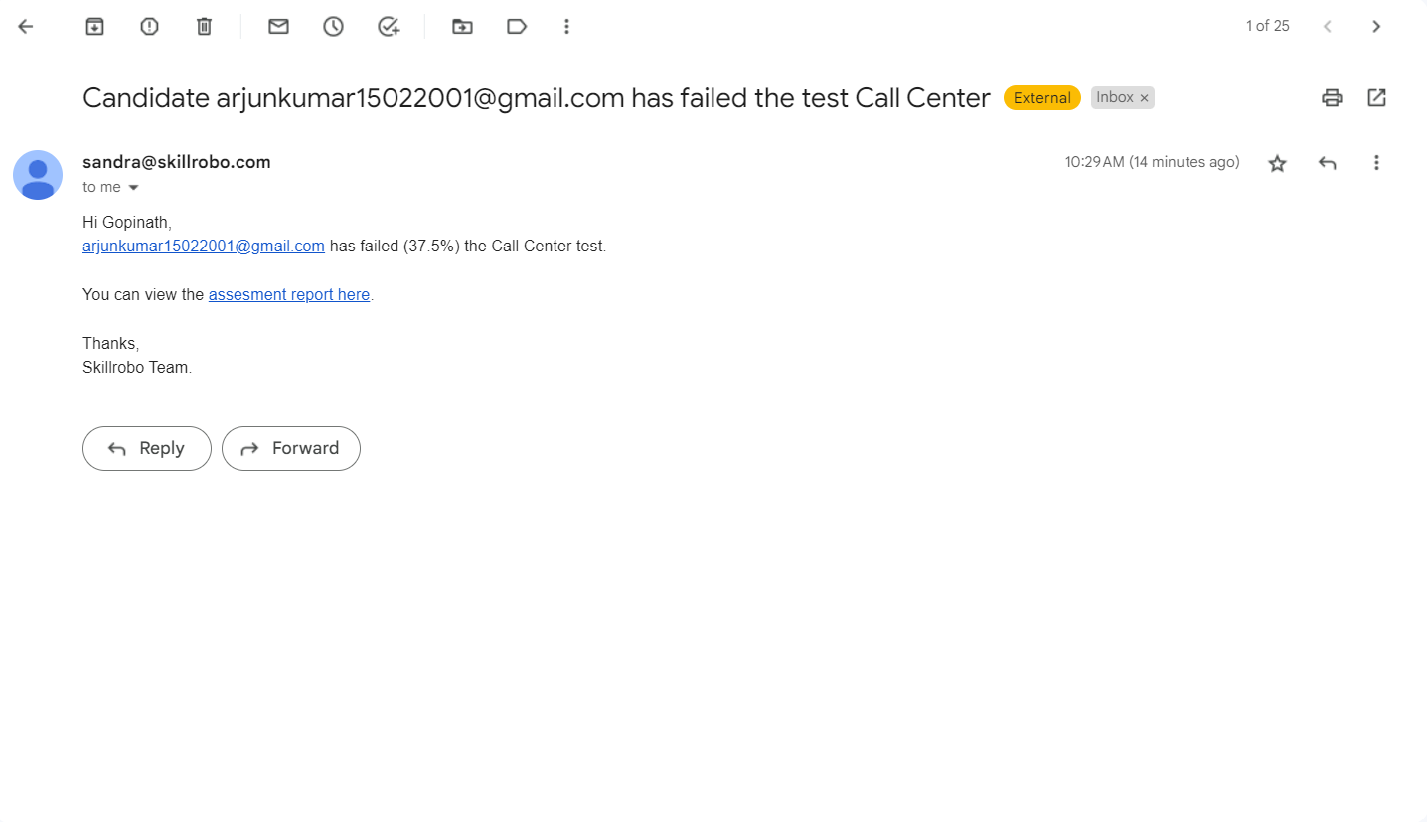
Task: Open message More options beside reply arrow
Action: point(1376,163)
